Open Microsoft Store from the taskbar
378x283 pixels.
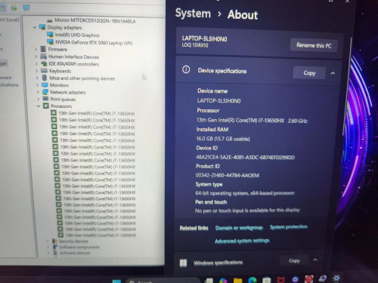(267, 280)
